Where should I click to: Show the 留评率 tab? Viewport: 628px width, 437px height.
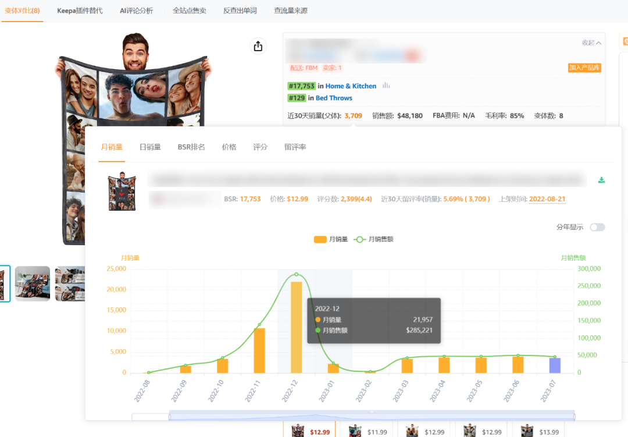(x=295, y=147)
